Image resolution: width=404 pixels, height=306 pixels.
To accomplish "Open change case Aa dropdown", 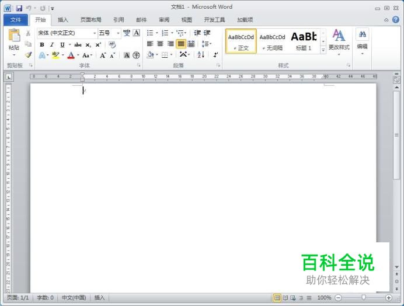I will click(87, 55).
